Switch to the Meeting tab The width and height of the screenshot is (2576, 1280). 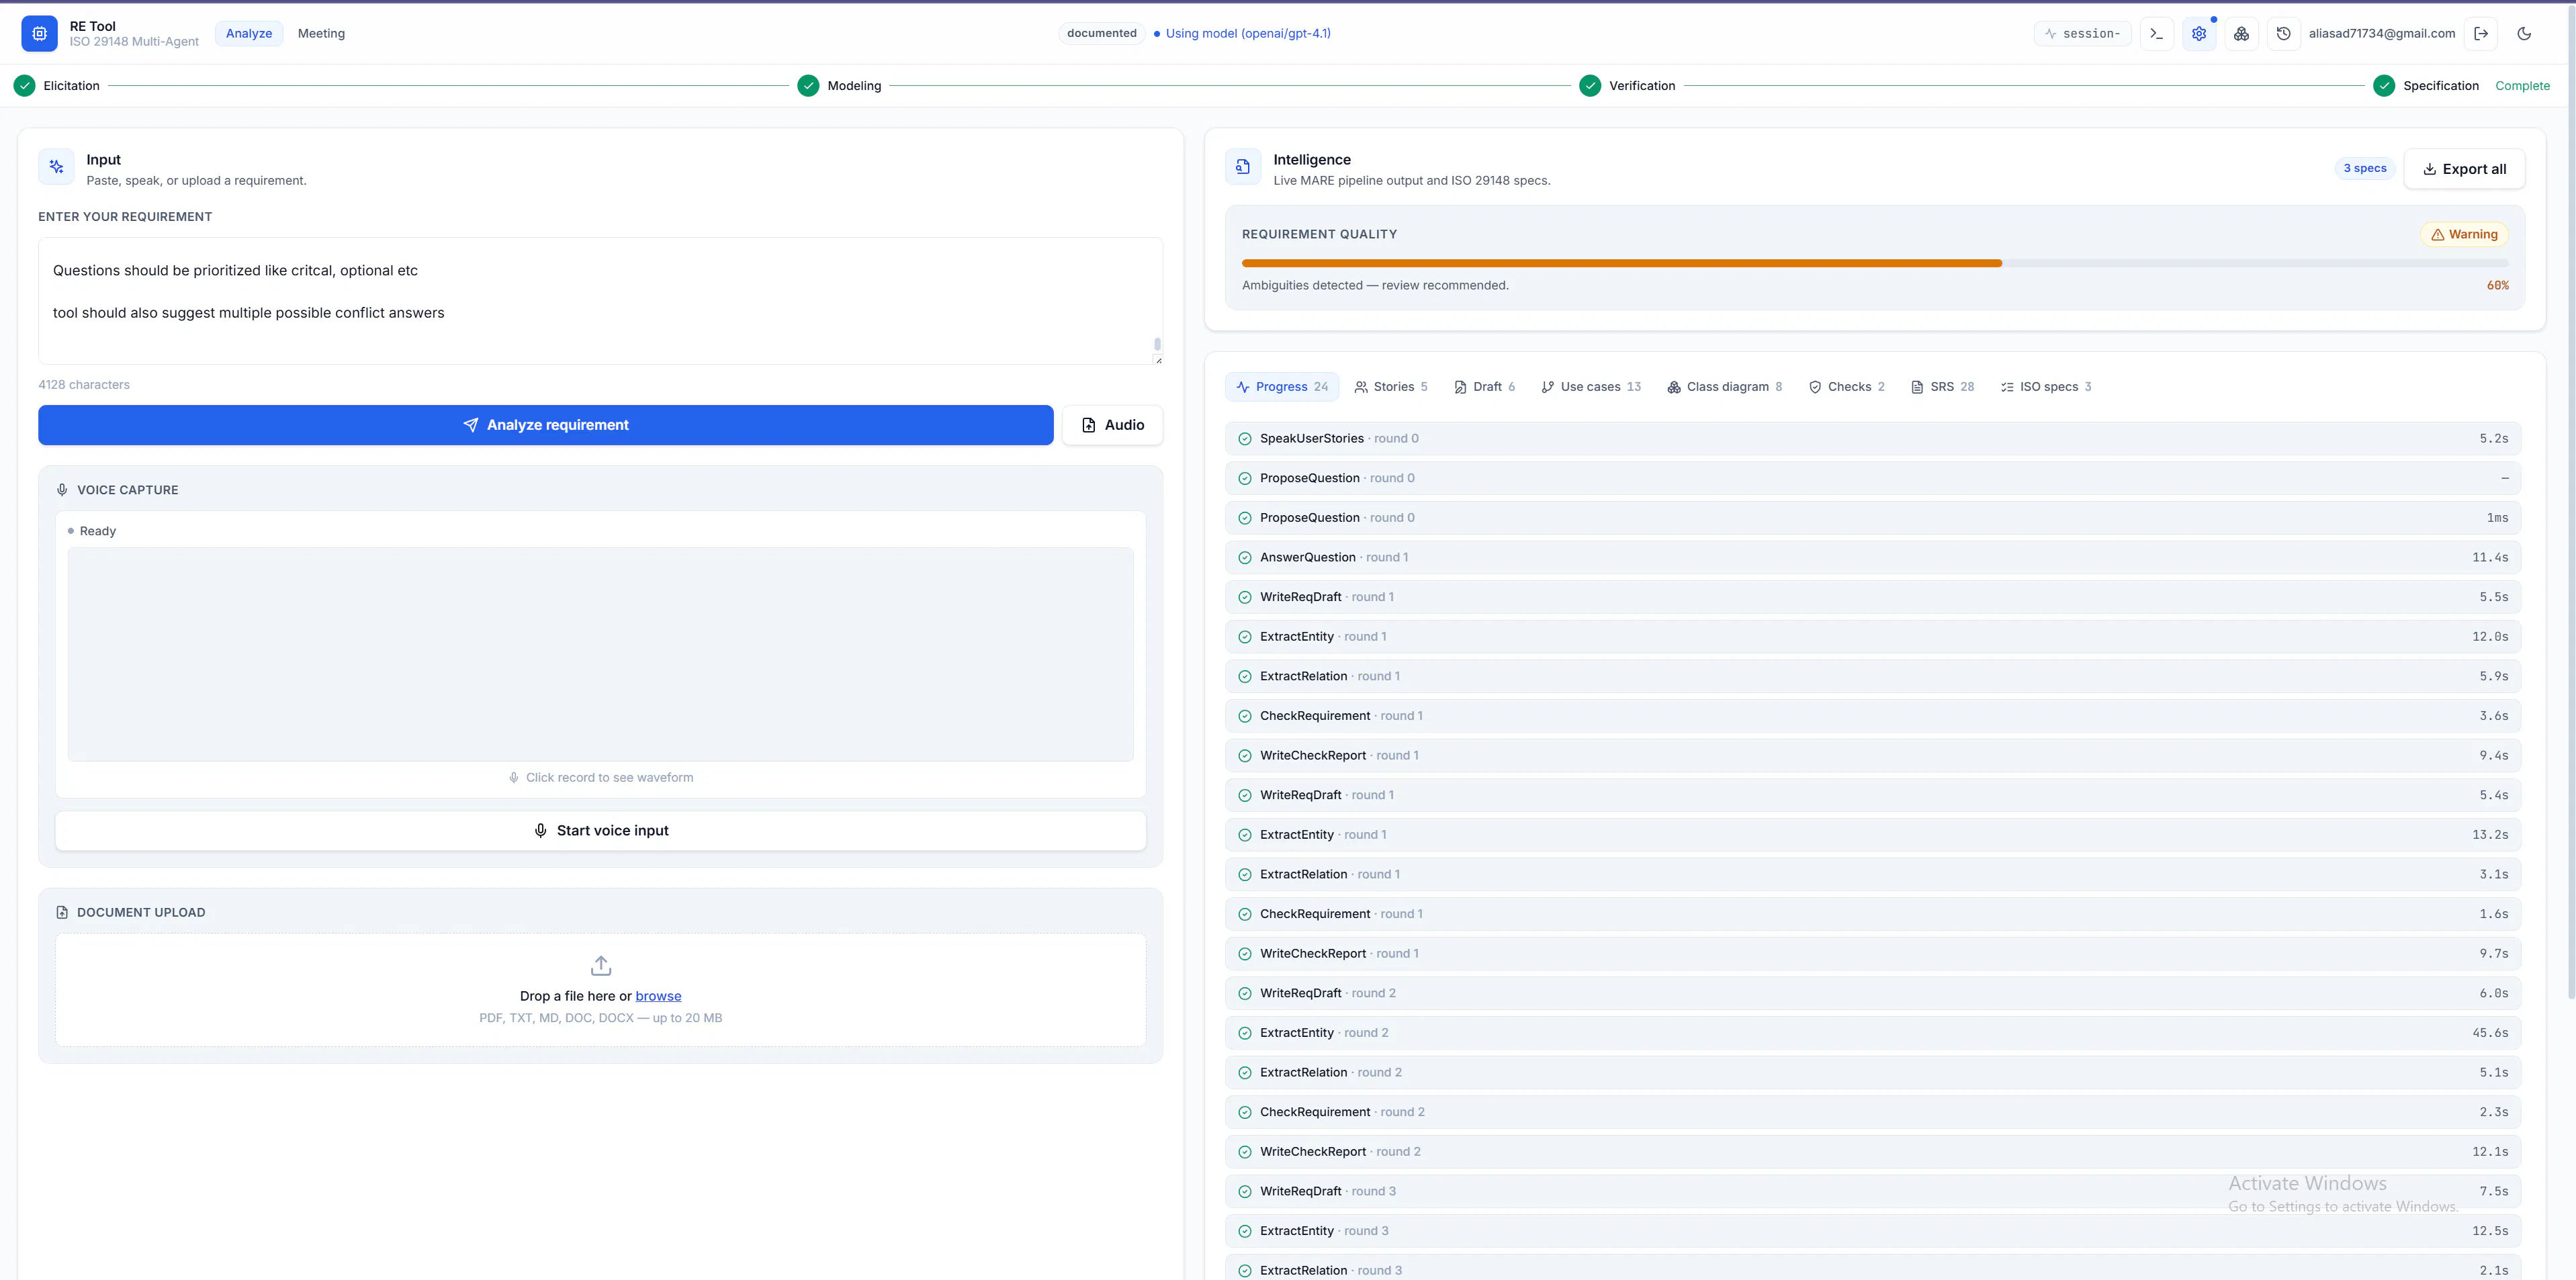[x=321, y=33]
